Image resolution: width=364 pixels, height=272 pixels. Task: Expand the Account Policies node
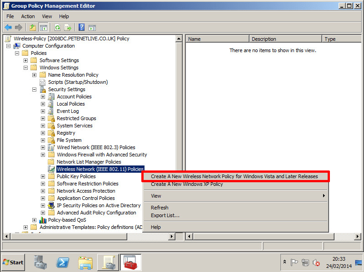[x=42, y=97]
